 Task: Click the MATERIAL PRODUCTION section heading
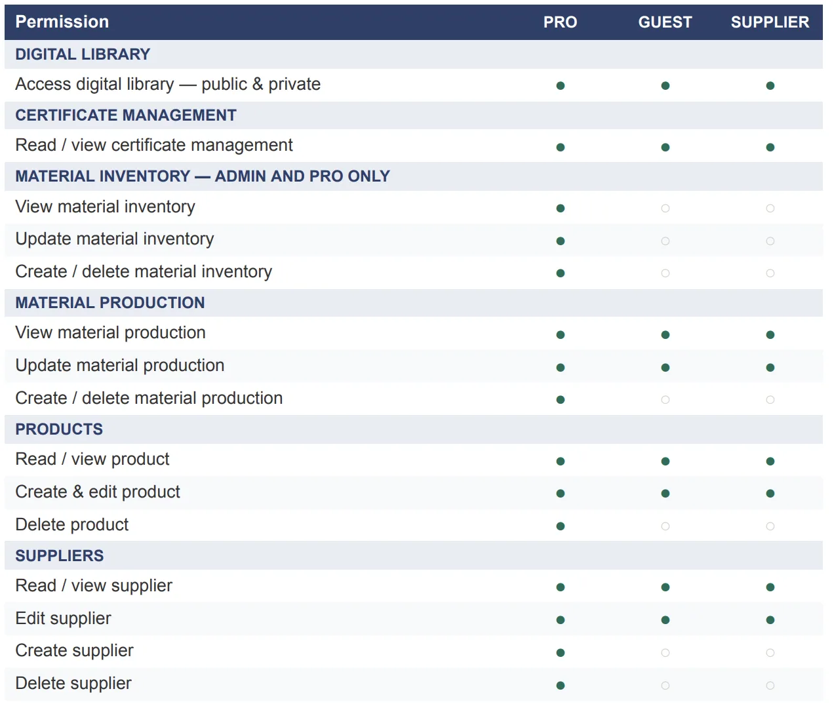110,303
